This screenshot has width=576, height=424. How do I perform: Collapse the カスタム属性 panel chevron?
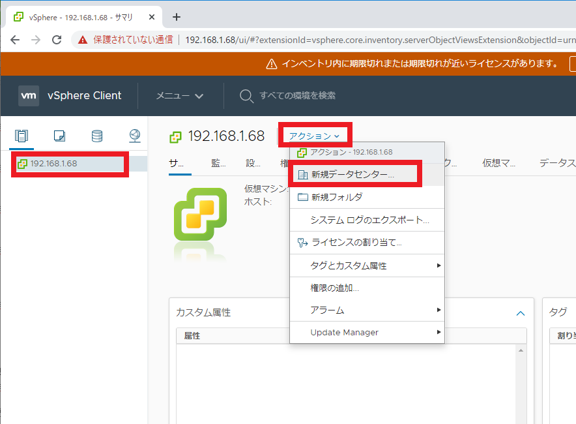[x=521, y=313]
